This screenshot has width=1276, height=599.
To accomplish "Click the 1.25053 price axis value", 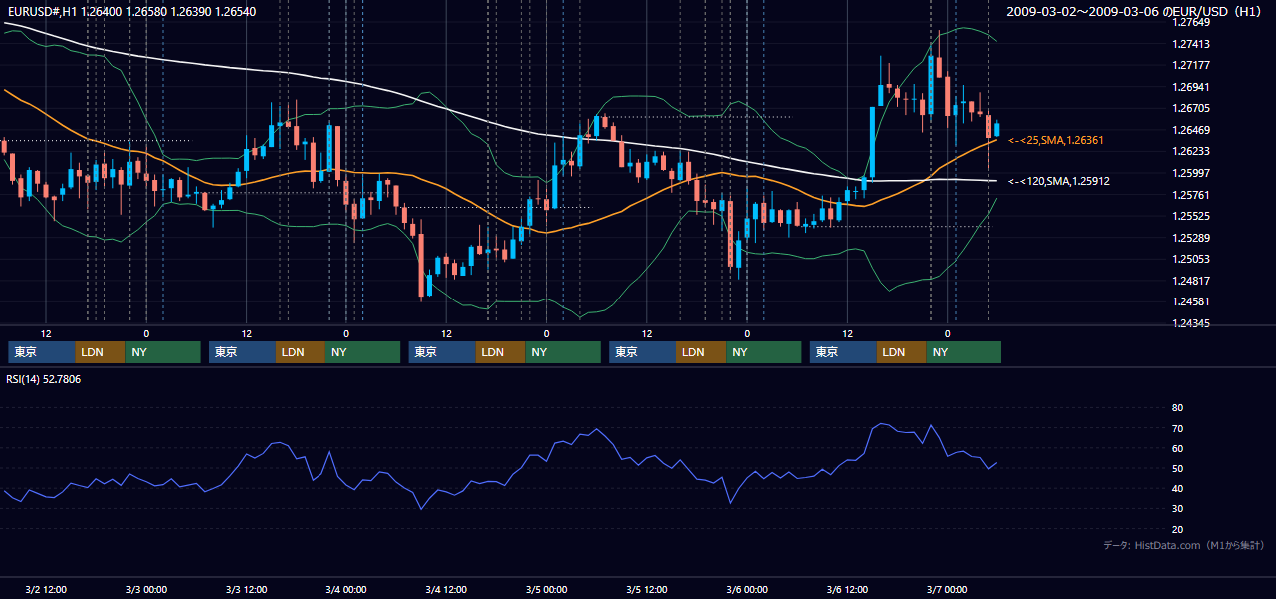I will point(1191,259).
